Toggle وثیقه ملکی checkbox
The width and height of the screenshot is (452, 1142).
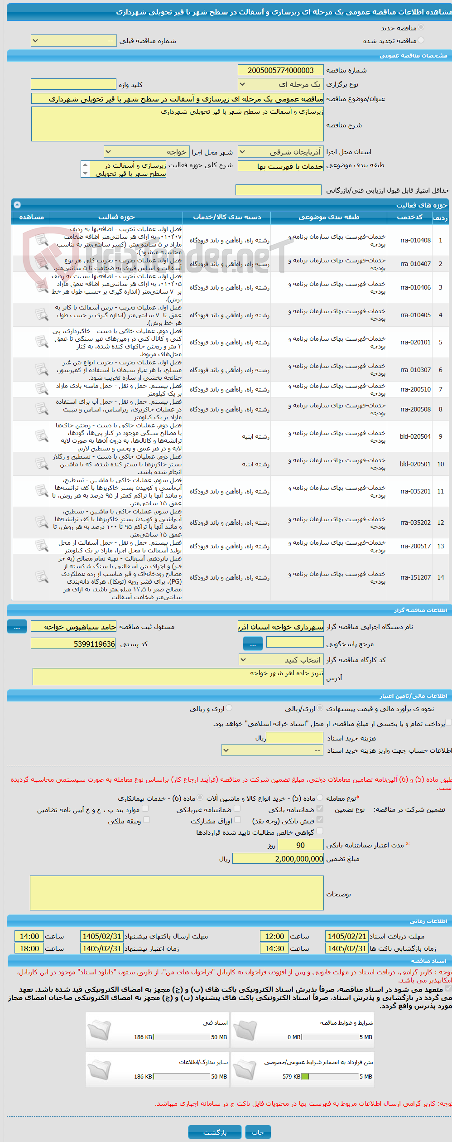coord(147,820)
